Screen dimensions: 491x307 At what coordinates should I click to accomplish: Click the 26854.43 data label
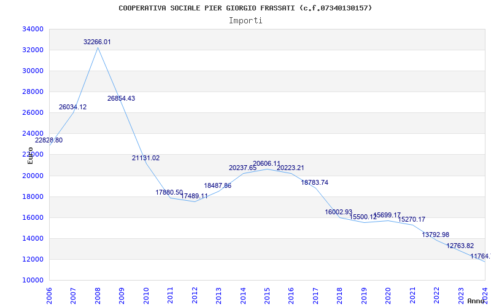[121, 98]
